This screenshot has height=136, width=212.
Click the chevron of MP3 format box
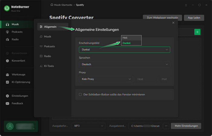(x=102, y=126)
